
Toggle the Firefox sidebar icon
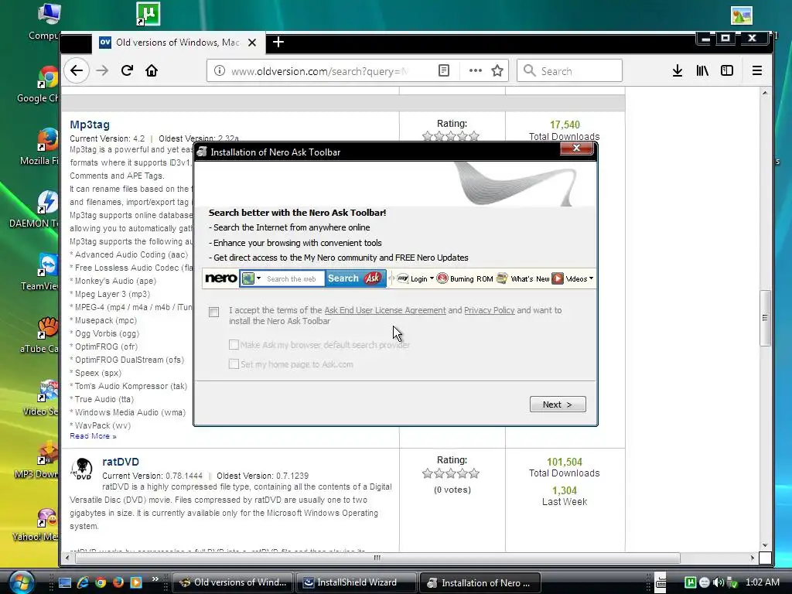pyautogui.click(x=727, y=70)
